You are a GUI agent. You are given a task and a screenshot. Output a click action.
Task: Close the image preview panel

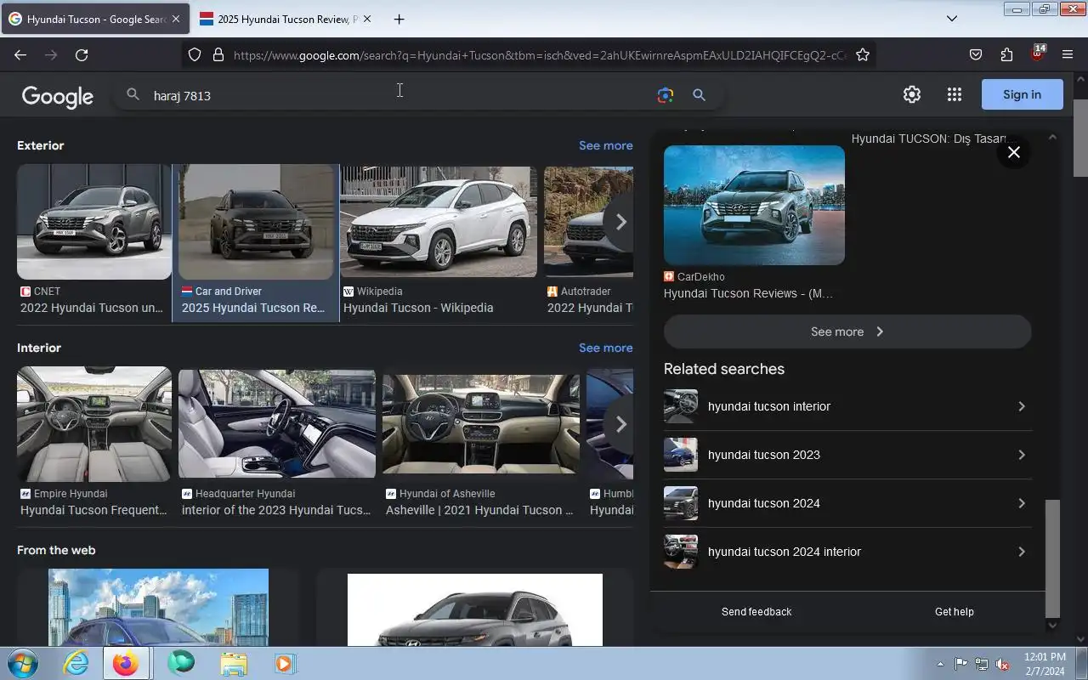1013,152
